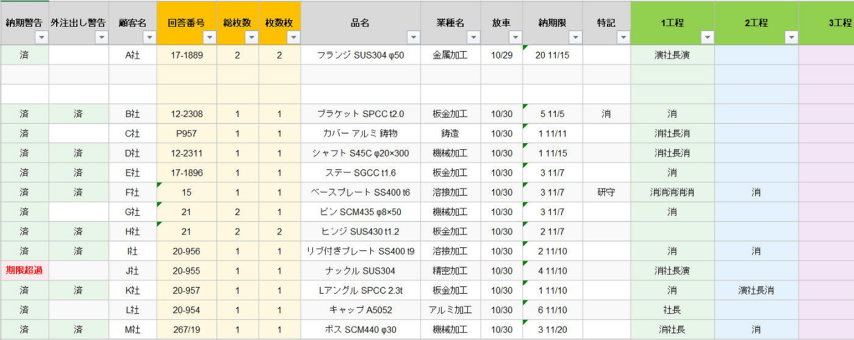Select the red 期限超過 warning cell

pyautogui.click(x=24, y=271)
